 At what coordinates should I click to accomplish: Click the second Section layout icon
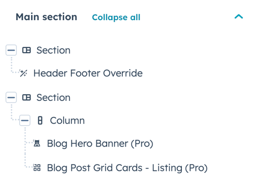pos(26,97)
